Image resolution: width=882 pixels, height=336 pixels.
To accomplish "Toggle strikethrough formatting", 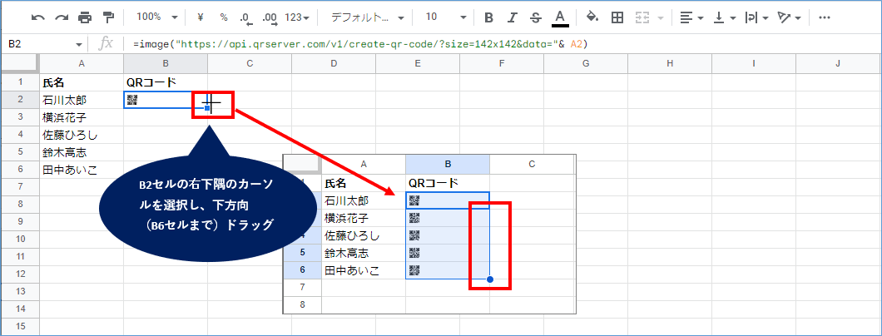I will [x=536, y=17].
